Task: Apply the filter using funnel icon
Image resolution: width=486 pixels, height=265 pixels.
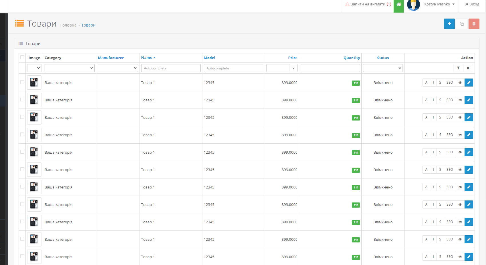Action: click(x=458, y=68)
